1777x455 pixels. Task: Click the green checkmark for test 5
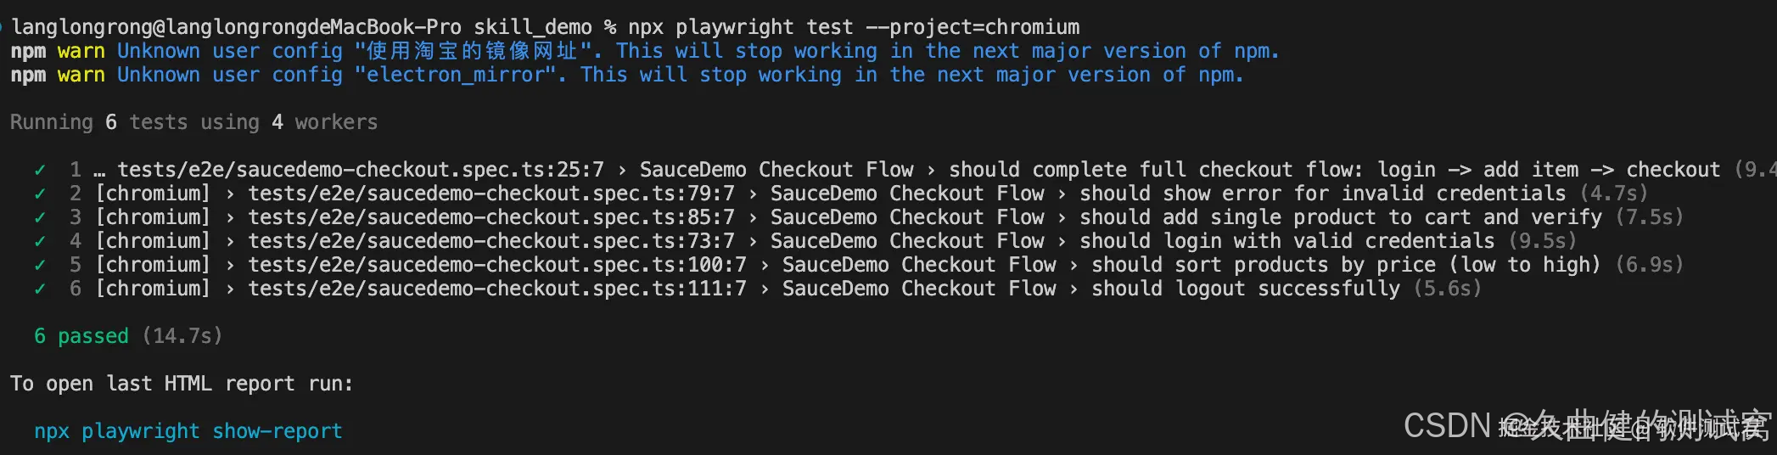40,265
